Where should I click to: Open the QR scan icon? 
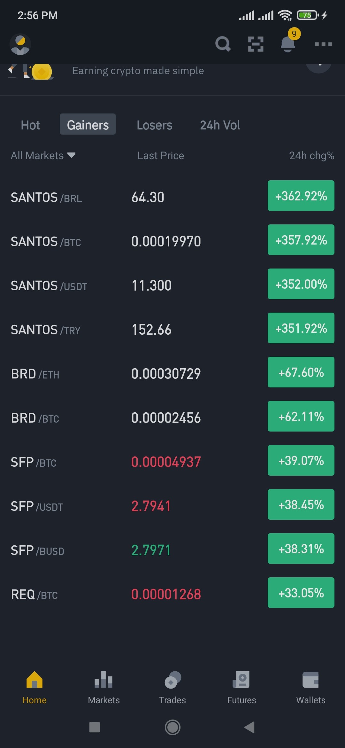(x=256, y=44)
